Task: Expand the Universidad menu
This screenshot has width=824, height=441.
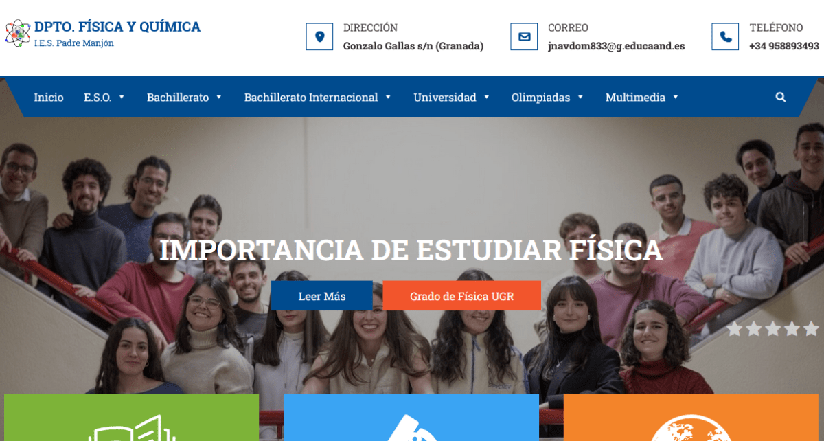Action: point(452,98)
